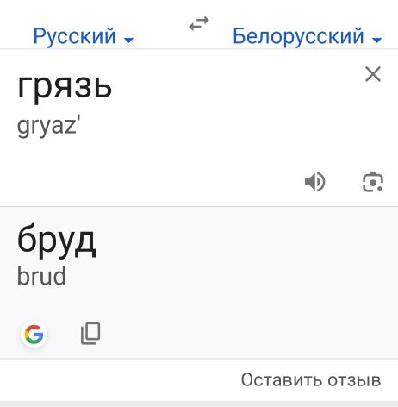Click the Белорусский language label text
Screen dimensions: 398x407
pos(298,36)
